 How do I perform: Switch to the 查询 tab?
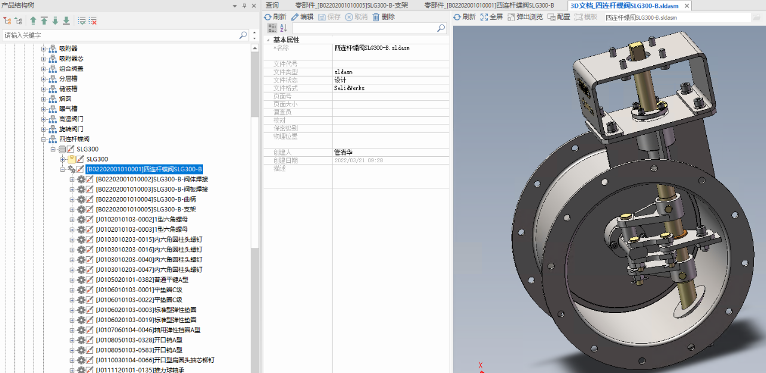coord(272,5)
